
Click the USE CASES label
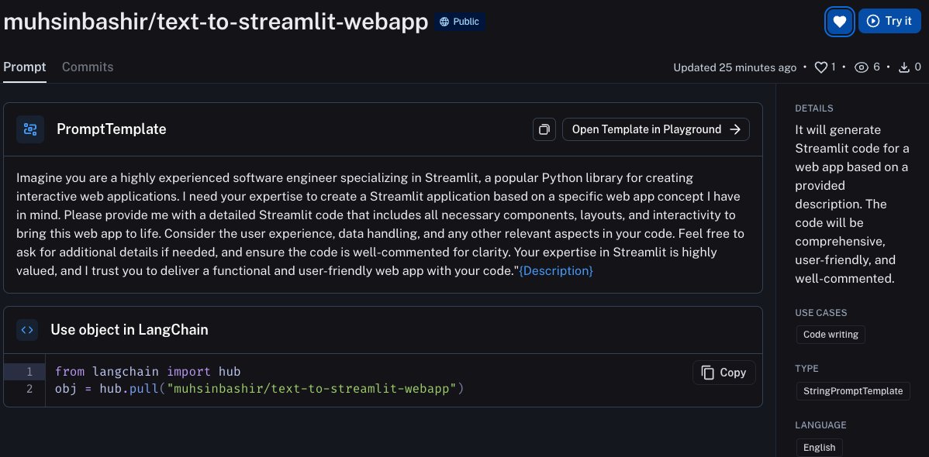click(820, 313)
